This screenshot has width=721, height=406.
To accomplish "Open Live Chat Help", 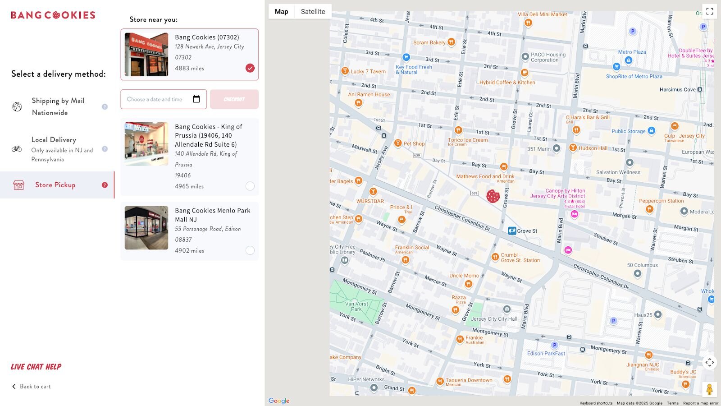I will pos(36,367).
